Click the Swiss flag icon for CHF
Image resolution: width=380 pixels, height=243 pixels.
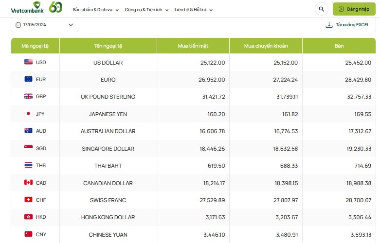click(x=28, y=199)
